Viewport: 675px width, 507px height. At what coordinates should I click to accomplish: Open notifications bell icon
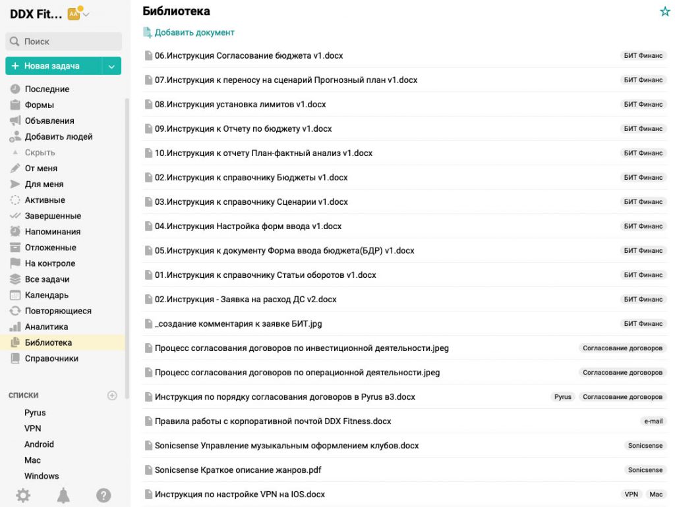point(63,495)
